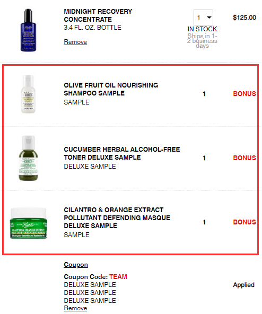Click the Coupon heading link
The image size is (262, 314).
click(76, 265)
